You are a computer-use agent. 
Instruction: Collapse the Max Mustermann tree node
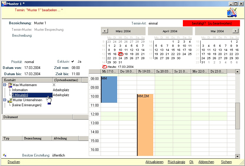(5, 85)
